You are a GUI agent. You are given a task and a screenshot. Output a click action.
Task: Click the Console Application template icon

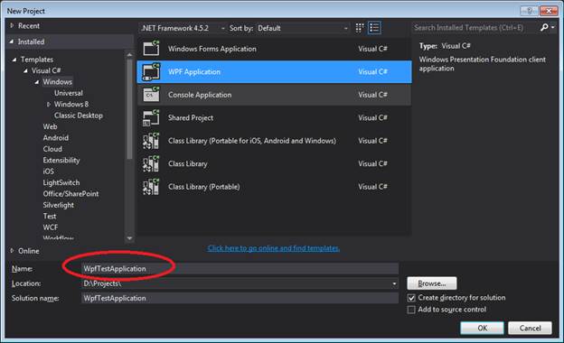pyautogui.click(x=151, y=95)
